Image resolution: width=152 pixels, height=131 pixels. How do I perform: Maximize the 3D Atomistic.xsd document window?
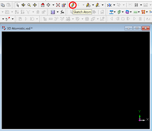[137, 28]
